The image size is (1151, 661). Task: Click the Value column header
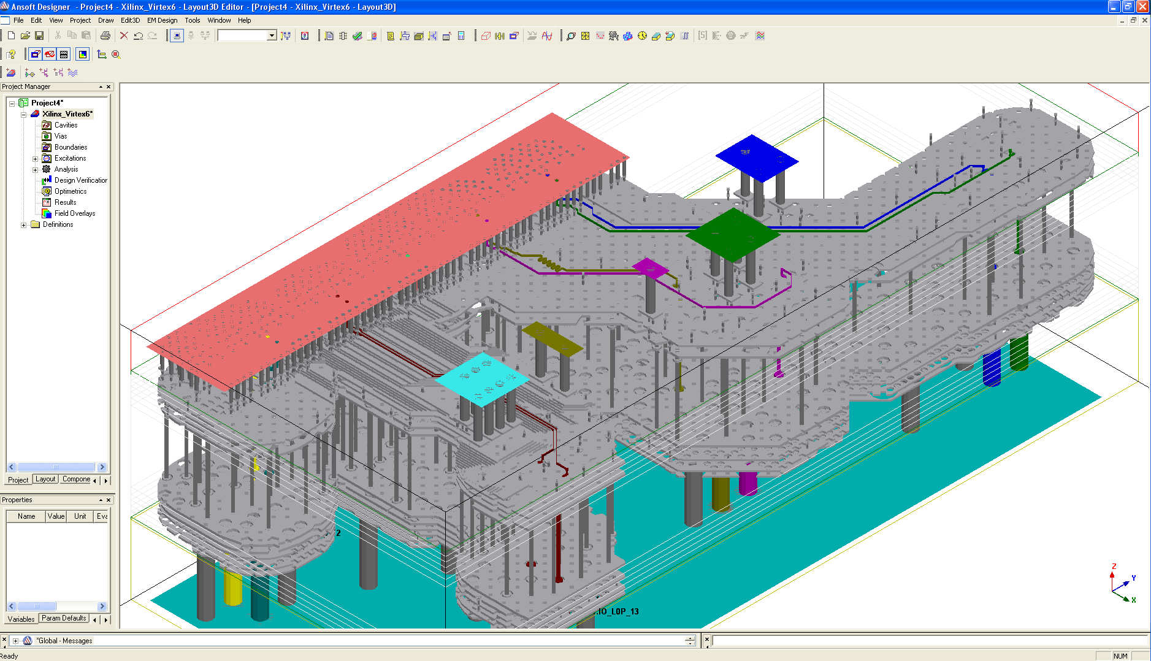[x=56, y=516]
